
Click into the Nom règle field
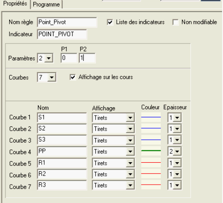67,22
